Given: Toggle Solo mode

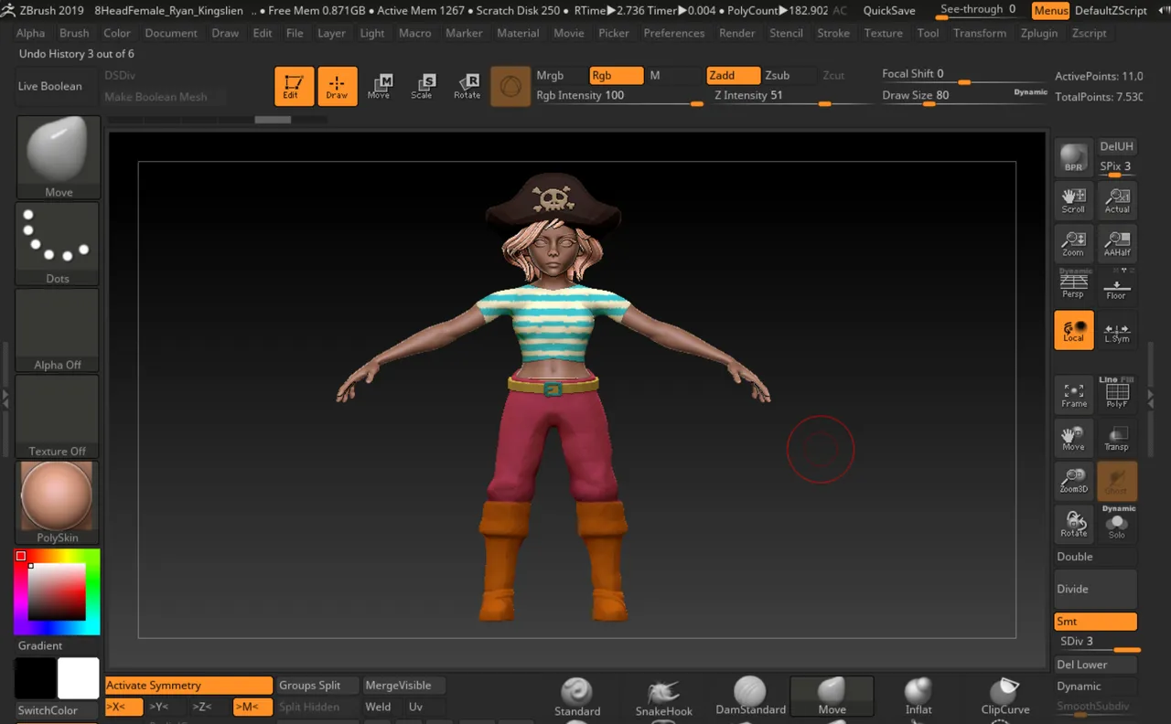Looking at the screenshot, I should coord(1117,523).
